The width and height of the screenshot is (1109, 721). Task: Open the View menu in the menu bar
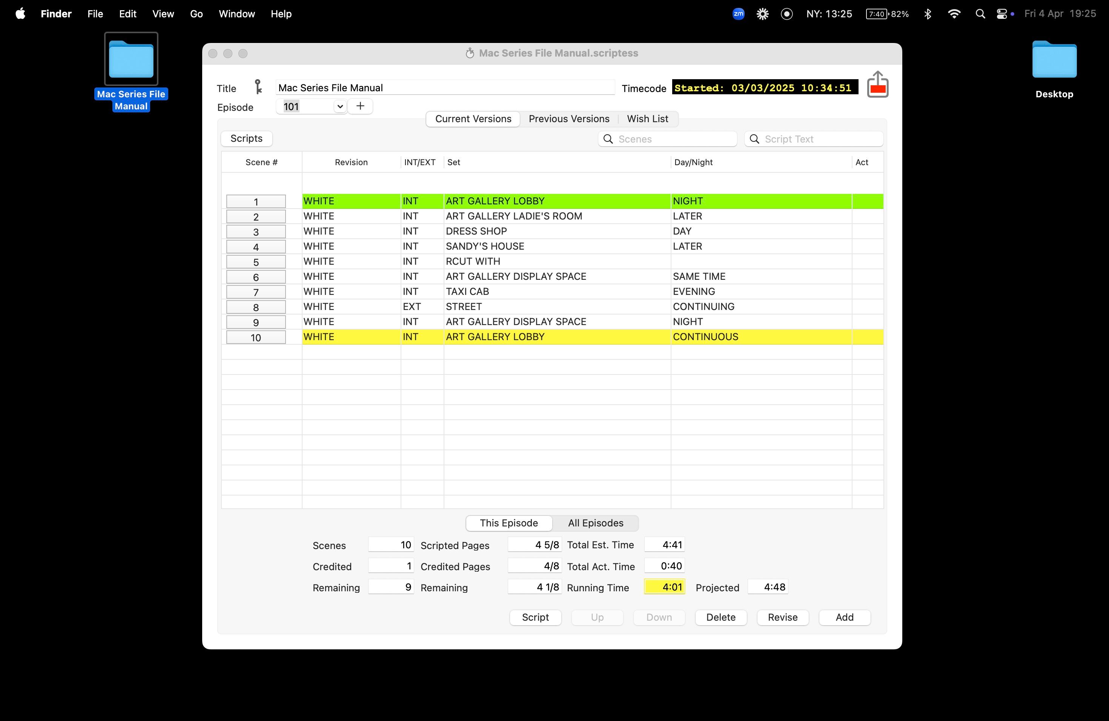163,14
